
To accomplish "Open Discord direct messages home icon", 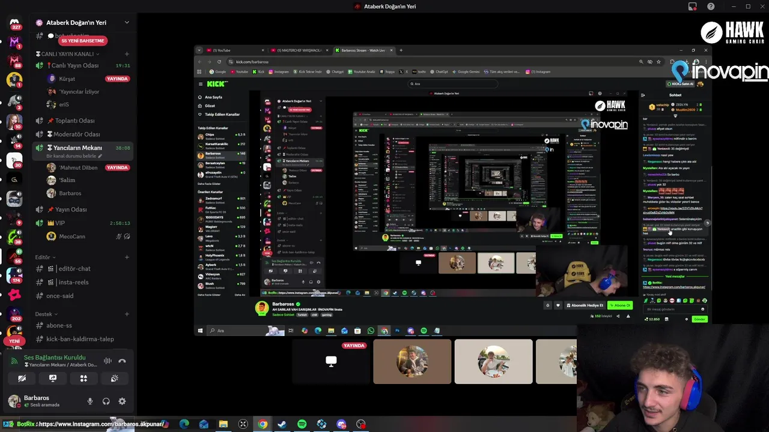I will pos(14,22).
